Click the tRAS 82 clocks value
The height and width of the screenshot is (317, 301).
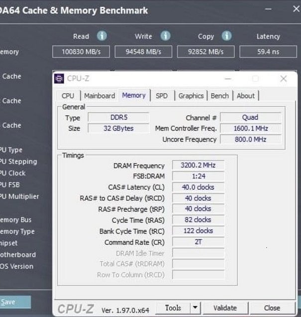199,220
